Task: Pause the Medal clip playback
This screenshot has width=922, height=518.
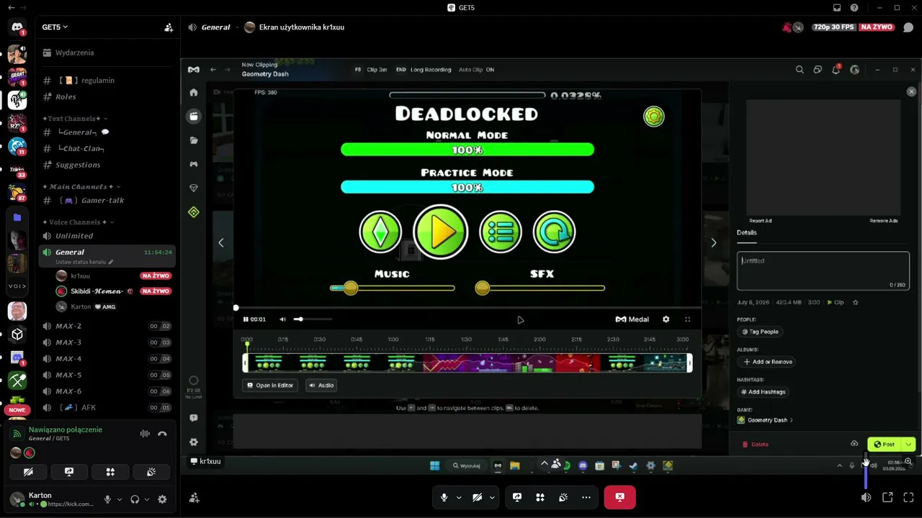Action: [x=246, y=319]
